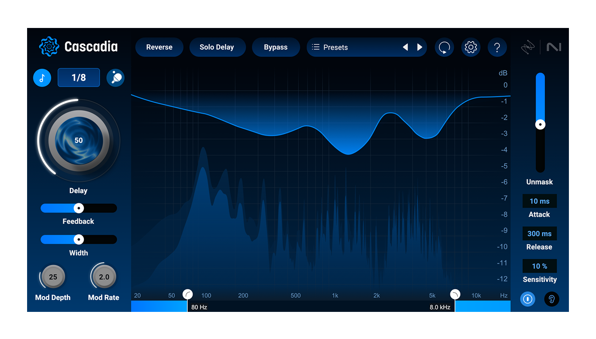Click the Width slider handle

pos(78,239)
